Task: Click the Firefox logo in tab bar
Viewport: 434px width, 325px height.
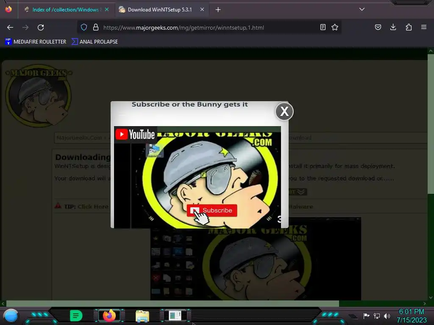Action: point(8,9)
